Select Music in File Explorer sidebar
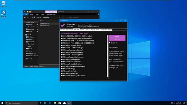Image resolution: width=187 pixels, height=105 pixels. tap(30, 46)
